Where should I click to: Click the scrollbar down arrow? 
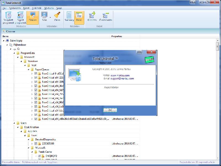pos(217,158)
